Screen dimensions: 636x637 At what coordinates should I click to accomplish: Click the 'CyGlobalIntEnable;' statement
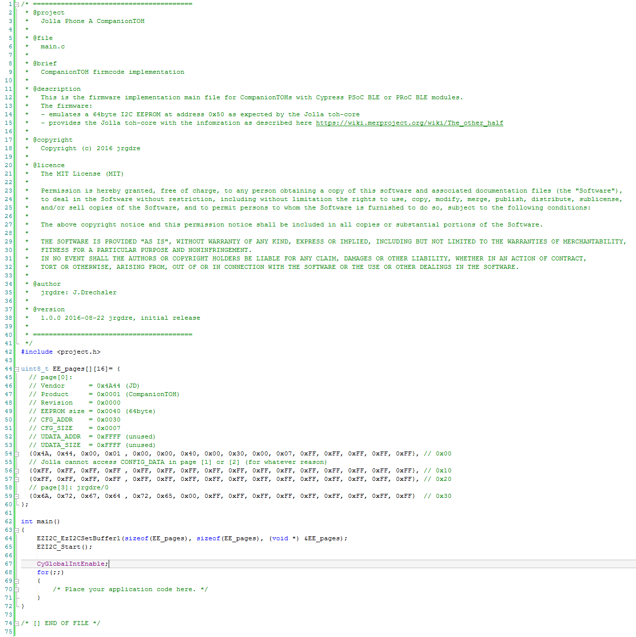pyautogui.click(x=72, y=564)
